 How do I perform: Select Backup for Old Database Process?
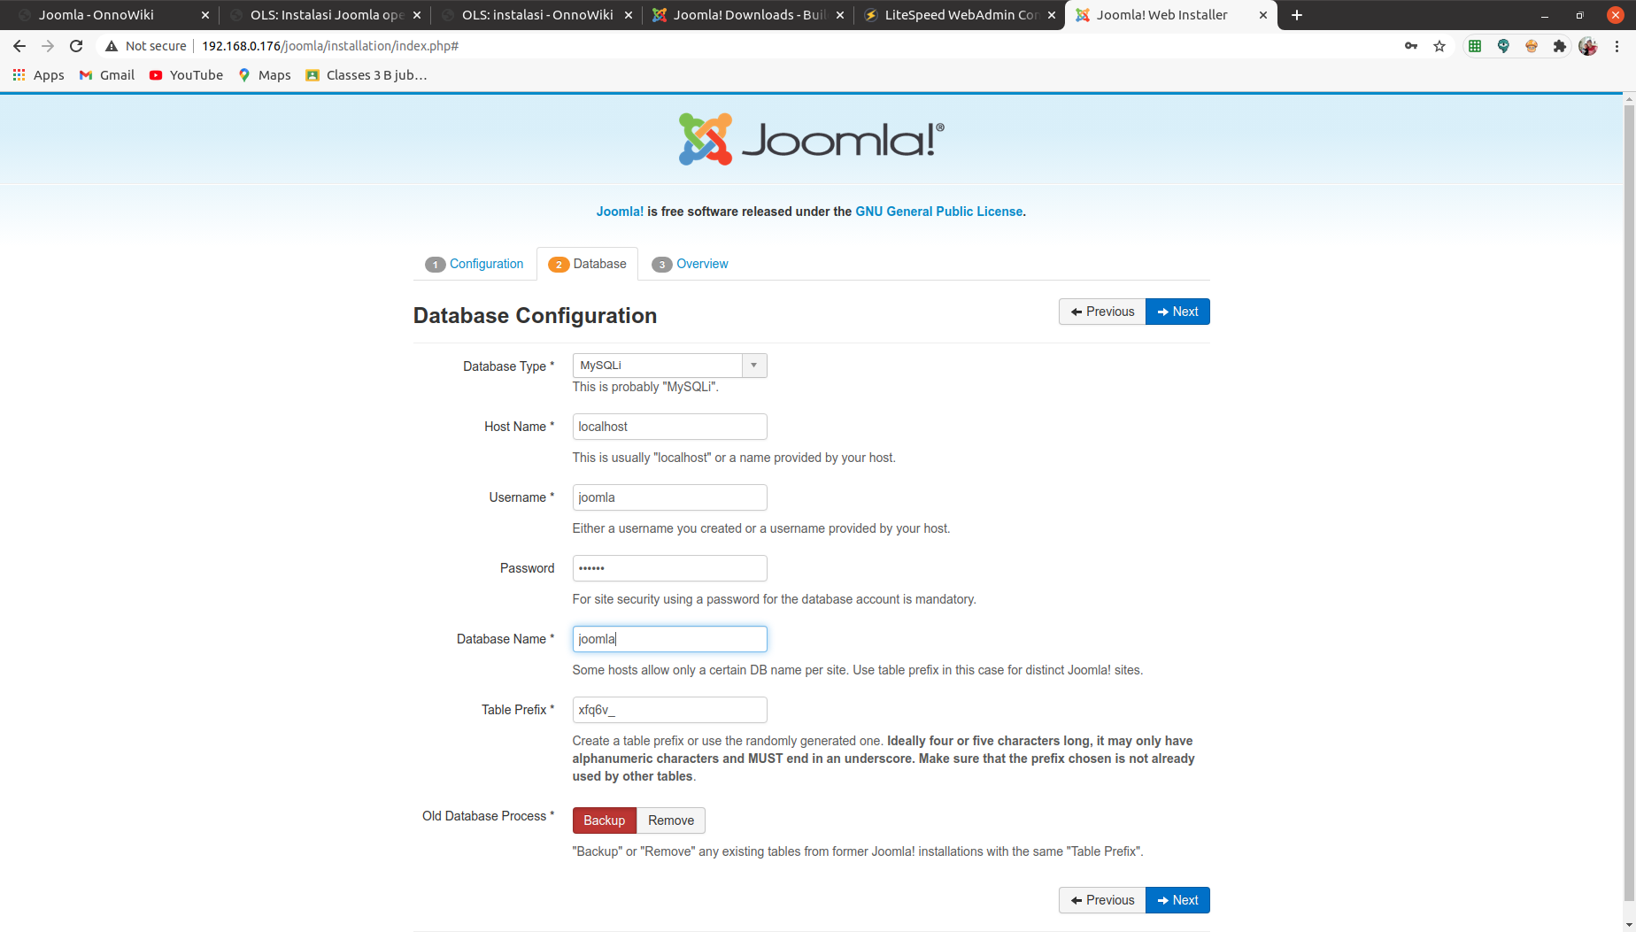pos(605,820)
